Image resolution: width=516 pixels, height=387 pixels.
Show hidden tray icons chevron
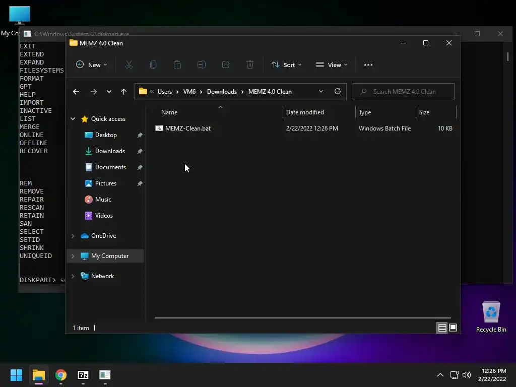(440, 375)
